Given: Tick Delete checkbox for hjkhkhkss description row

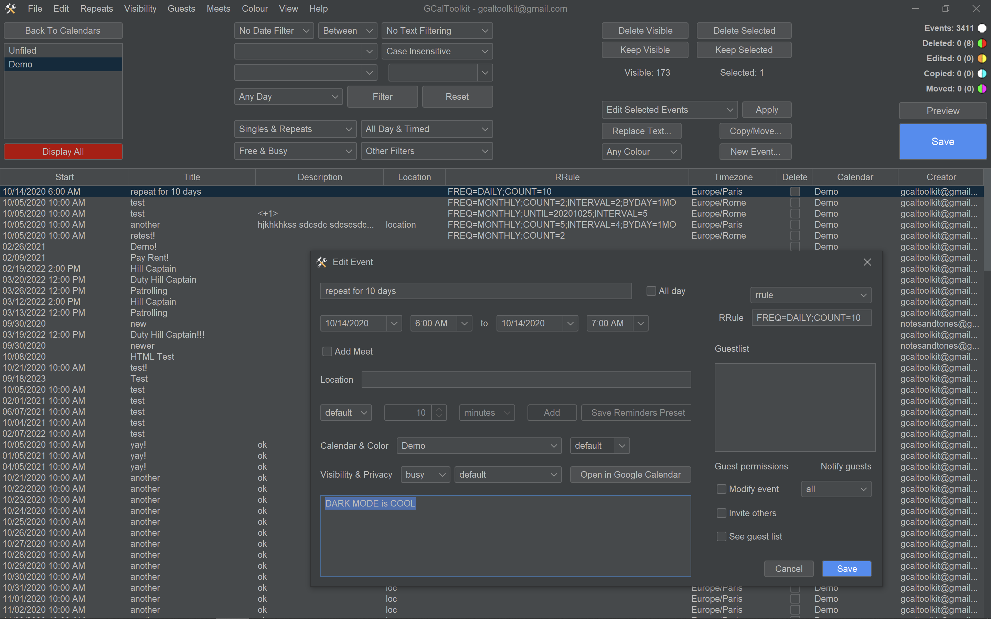Looking at the screenshot, I should tap(795, 225).
